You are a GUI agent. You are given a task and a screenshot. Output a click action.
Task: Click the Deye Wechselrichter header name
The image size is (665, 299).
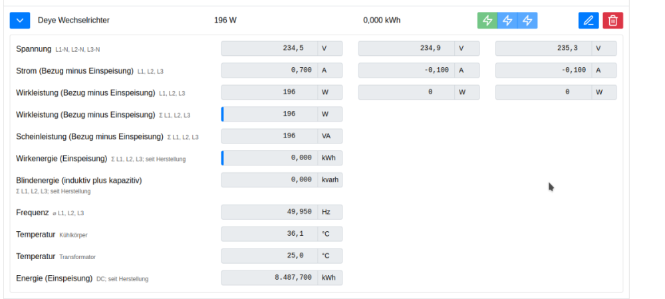point(74,21)
